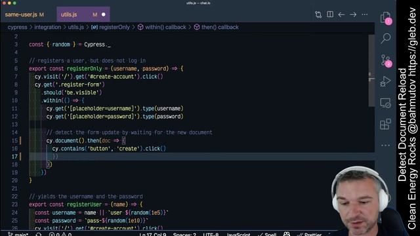
Task: Toggle the Spell checker status item
Action: coord(267,235)
